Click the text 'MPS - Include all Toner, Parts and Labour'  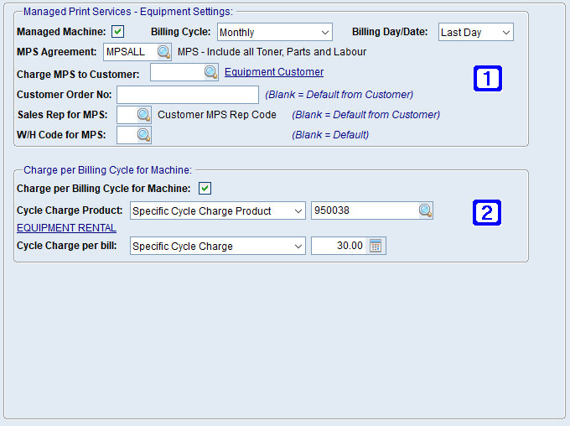pos(272,52)
